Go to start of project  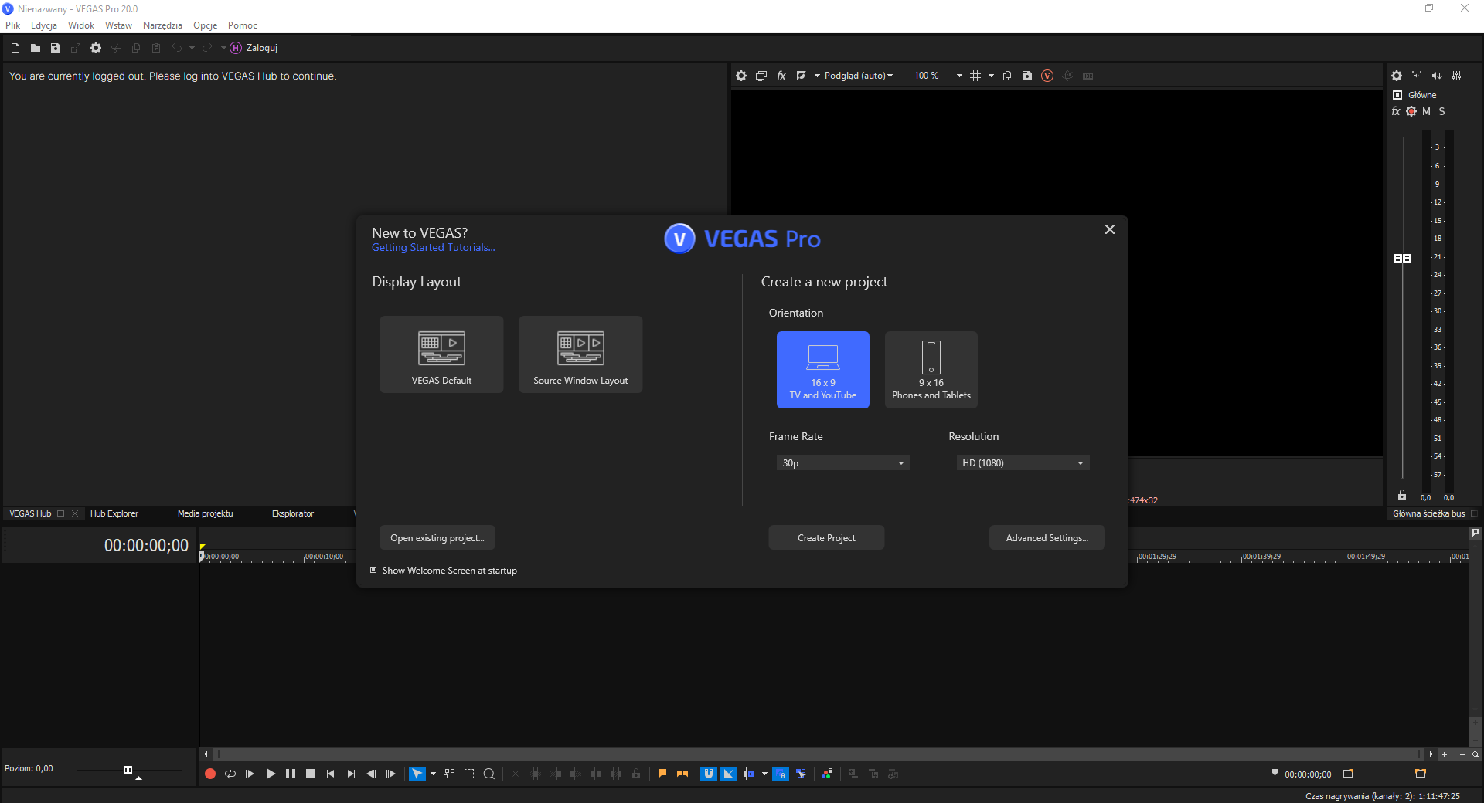point(331,774)
